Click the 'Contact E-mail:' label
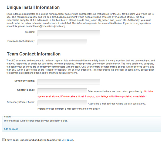 click(26, 90)
